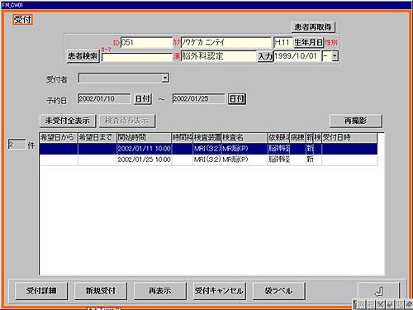Click the 袋ラベル button
The image size is (413, 310).
(278, 291)
